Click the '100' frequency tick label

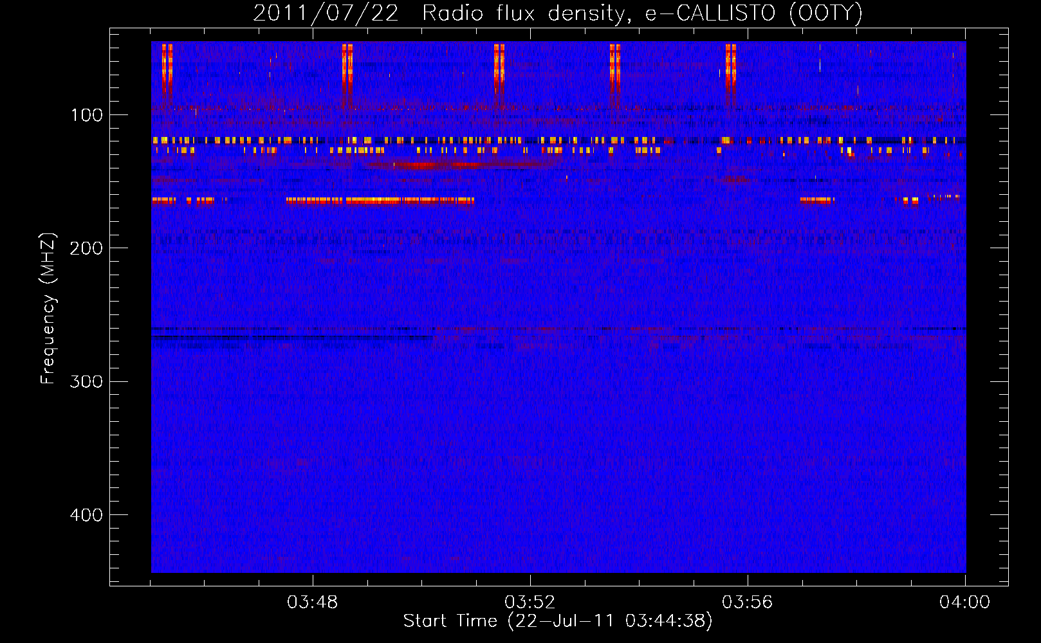point(87,115)
